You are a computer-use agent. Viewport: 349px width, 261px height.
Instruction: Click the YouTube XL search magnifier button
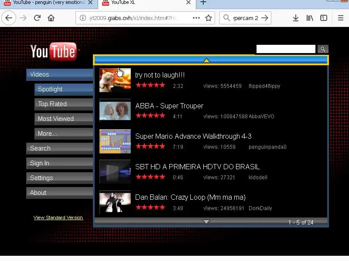click(x=323, y=49)
